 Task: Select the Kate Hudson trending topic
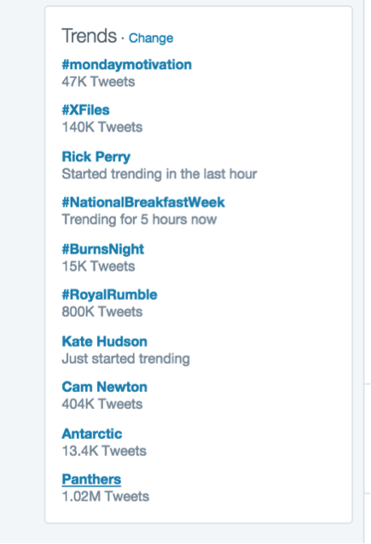coord(104,342)
